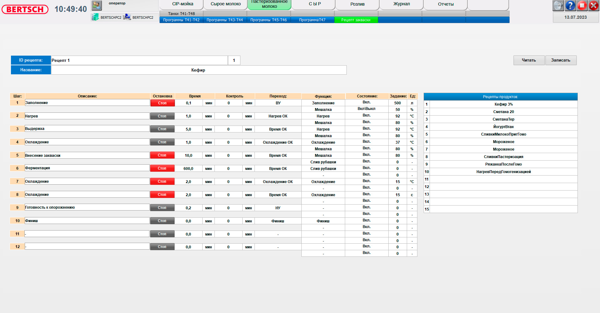Click the Записать button

561,60
